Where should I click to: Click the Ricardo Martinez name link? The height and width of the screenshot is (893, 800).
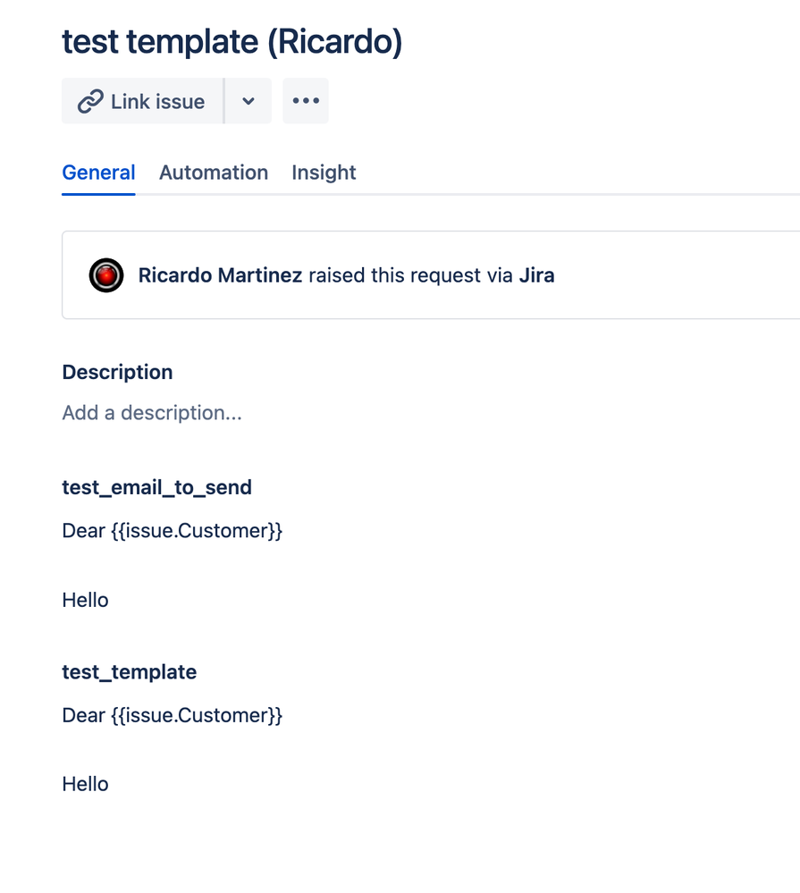(220, 275)
